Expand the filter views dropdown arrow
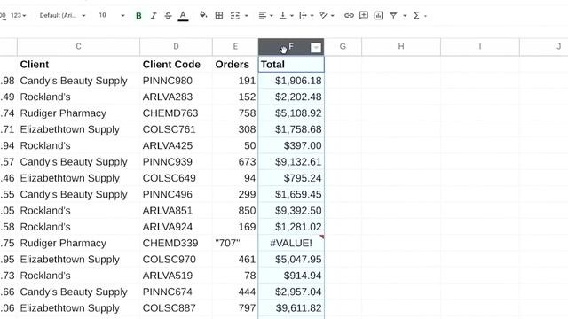 tap(405, 16)
